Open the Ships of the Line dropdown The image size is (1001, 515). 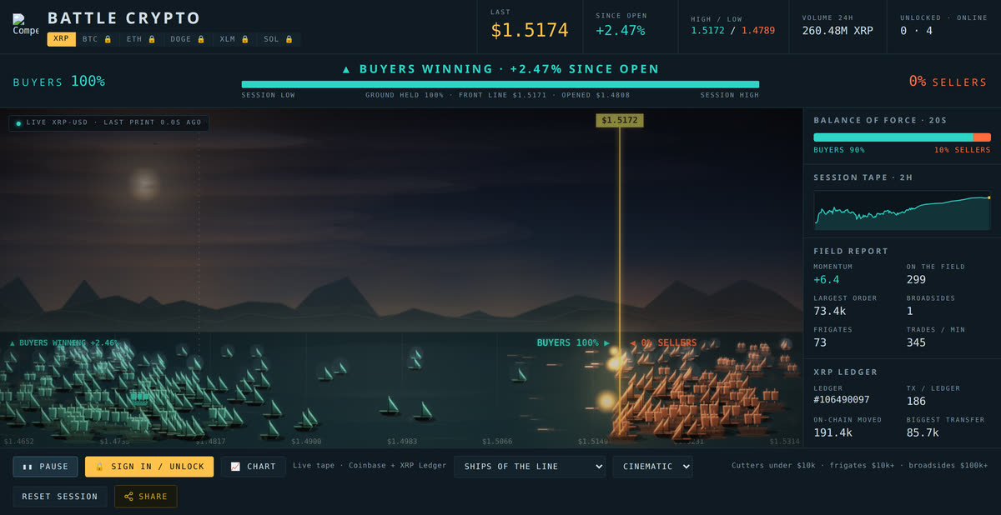530,467
